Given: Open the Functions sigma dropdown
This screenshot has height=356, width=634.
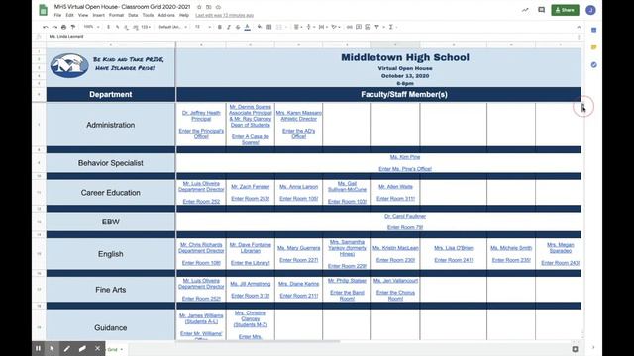Looking at the screenshot, I should coord(392,27).
